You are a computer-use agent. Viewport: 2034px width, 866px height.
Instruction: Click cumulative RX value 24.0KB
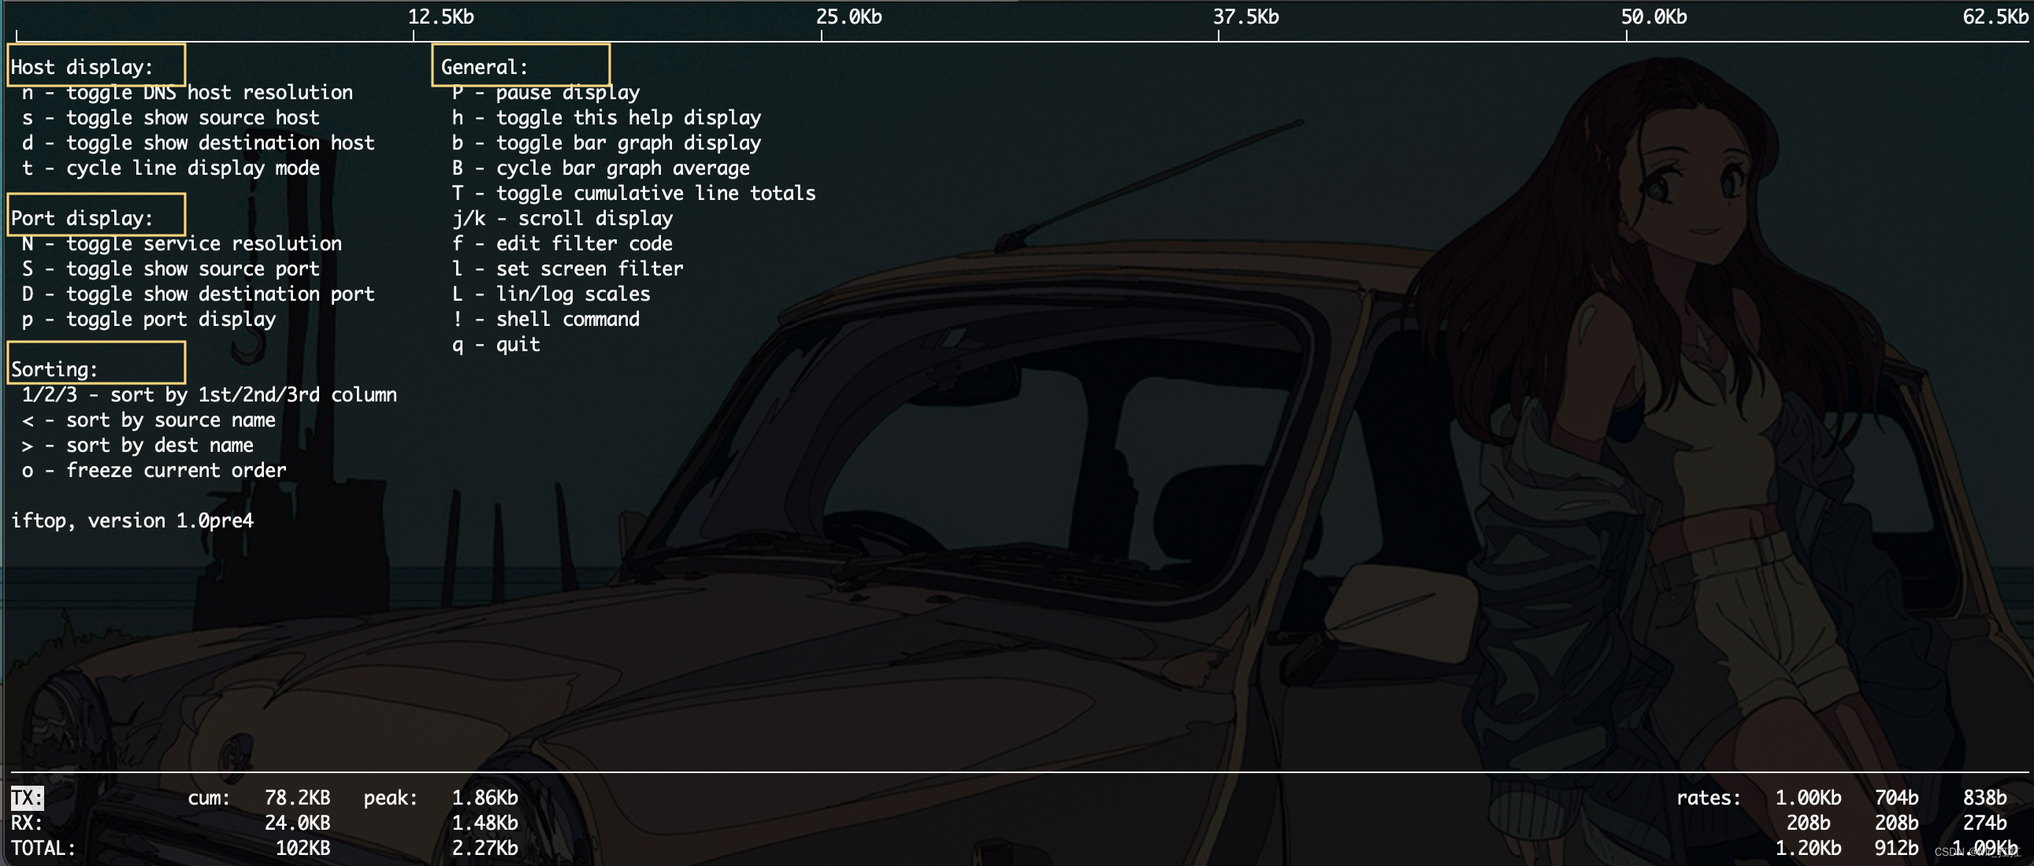298,823
